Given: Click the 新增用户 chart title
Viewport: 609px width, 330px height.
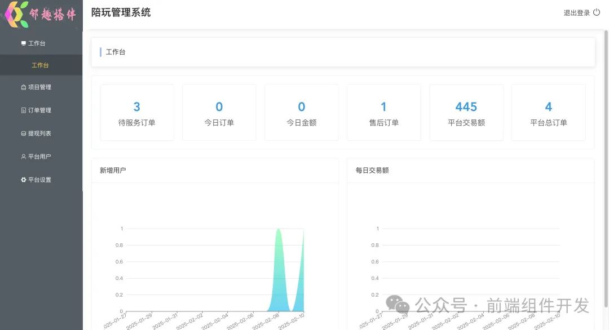Looking at the screenshot, I should click(x=113, y=170).
